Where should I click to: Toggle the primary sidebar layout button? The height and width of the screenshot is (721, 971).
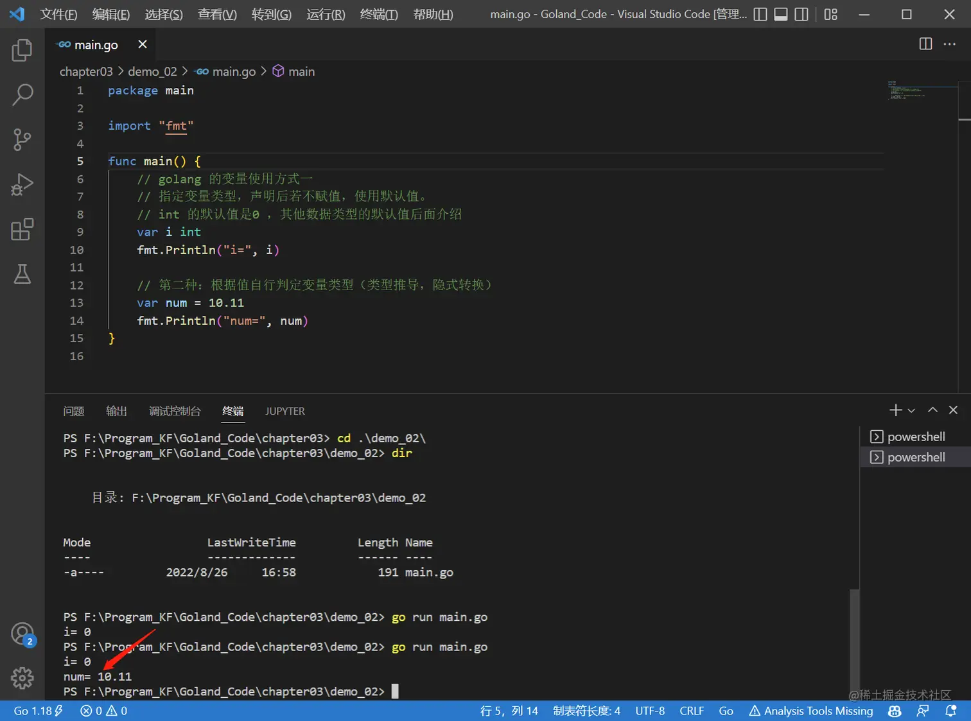(760, 14)
